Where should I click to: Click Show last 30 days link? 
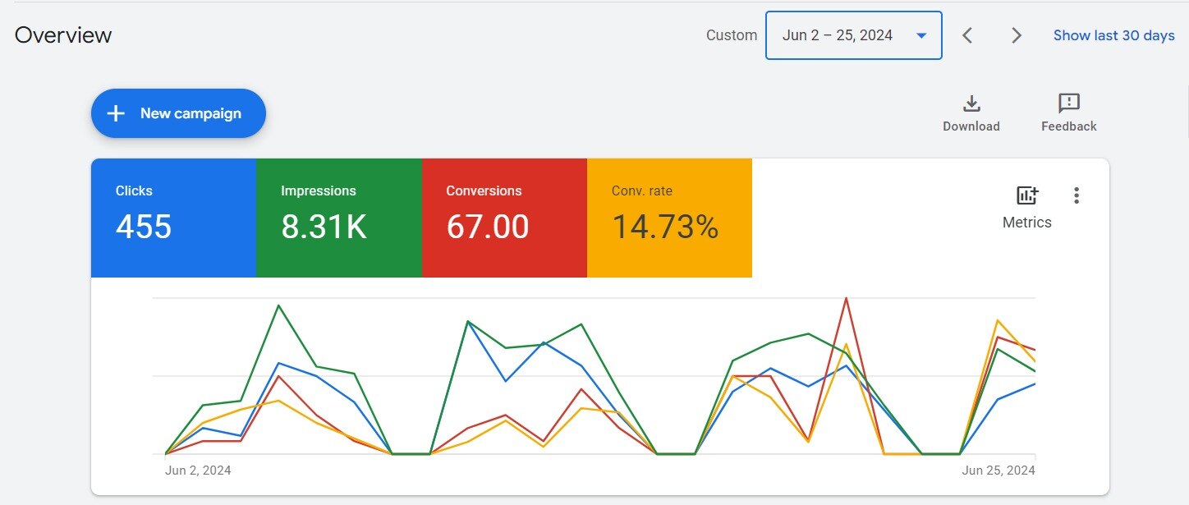[x=1114, y=35]
